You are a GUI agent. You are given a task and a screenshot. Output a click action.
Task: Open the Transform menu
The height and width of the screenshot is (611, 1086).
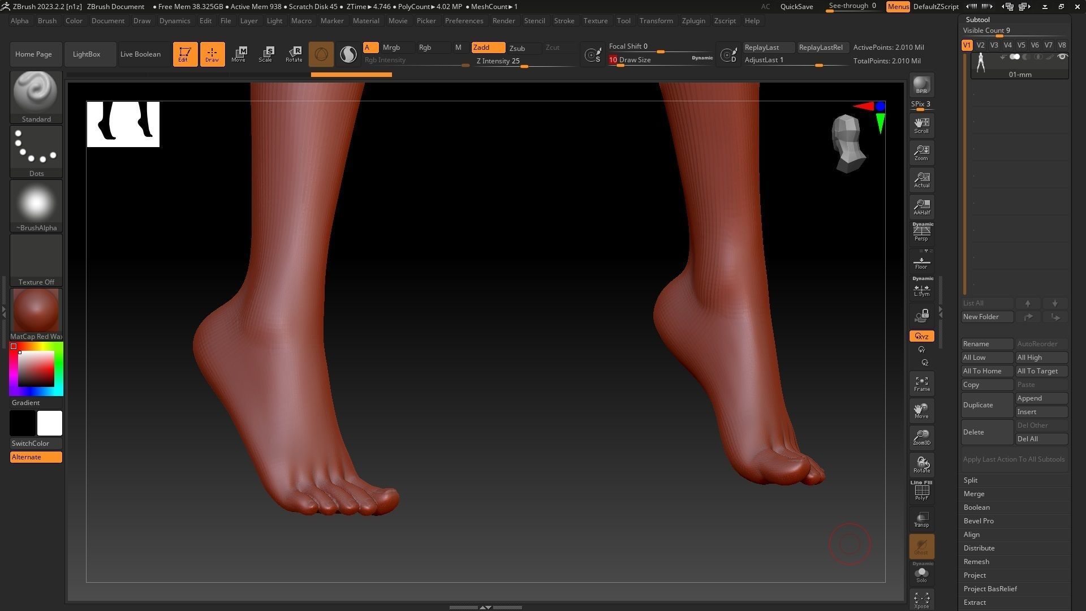pyautogui.click(x=656, y=21)
